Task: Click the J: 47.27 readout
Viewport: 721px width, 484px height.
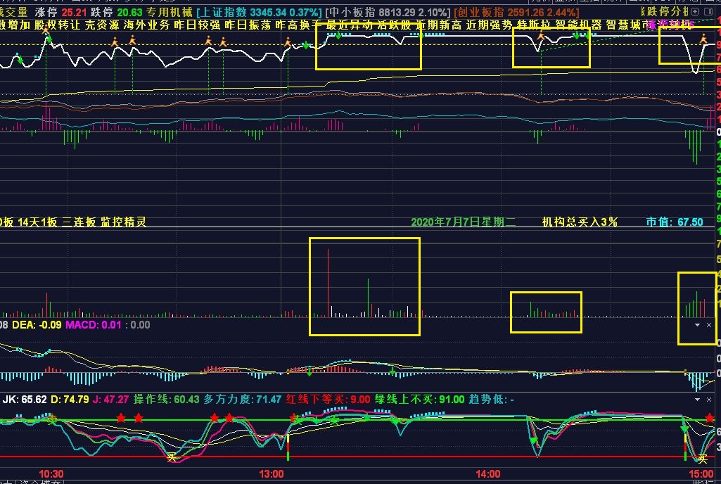Action: click(111, 400)
